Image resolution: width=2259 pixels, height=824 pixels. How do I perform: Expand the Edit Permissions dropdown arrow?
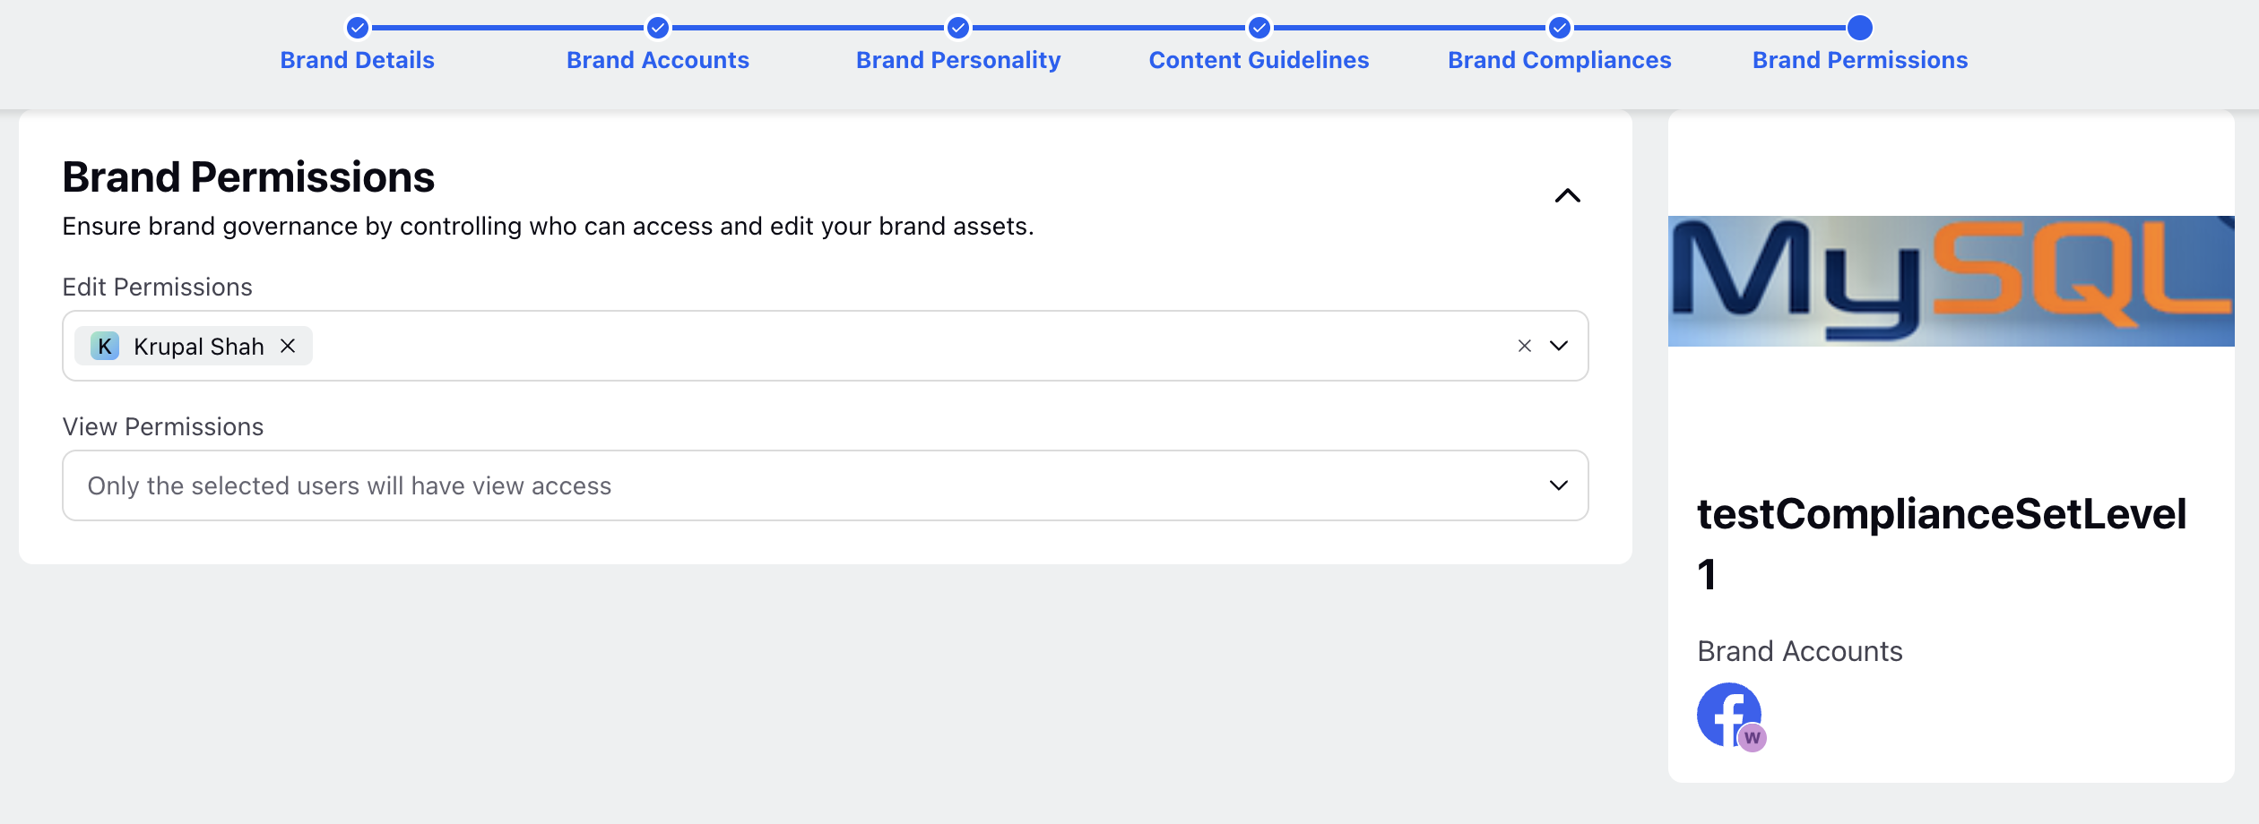pyautogui.click(x=1559, y=346)
